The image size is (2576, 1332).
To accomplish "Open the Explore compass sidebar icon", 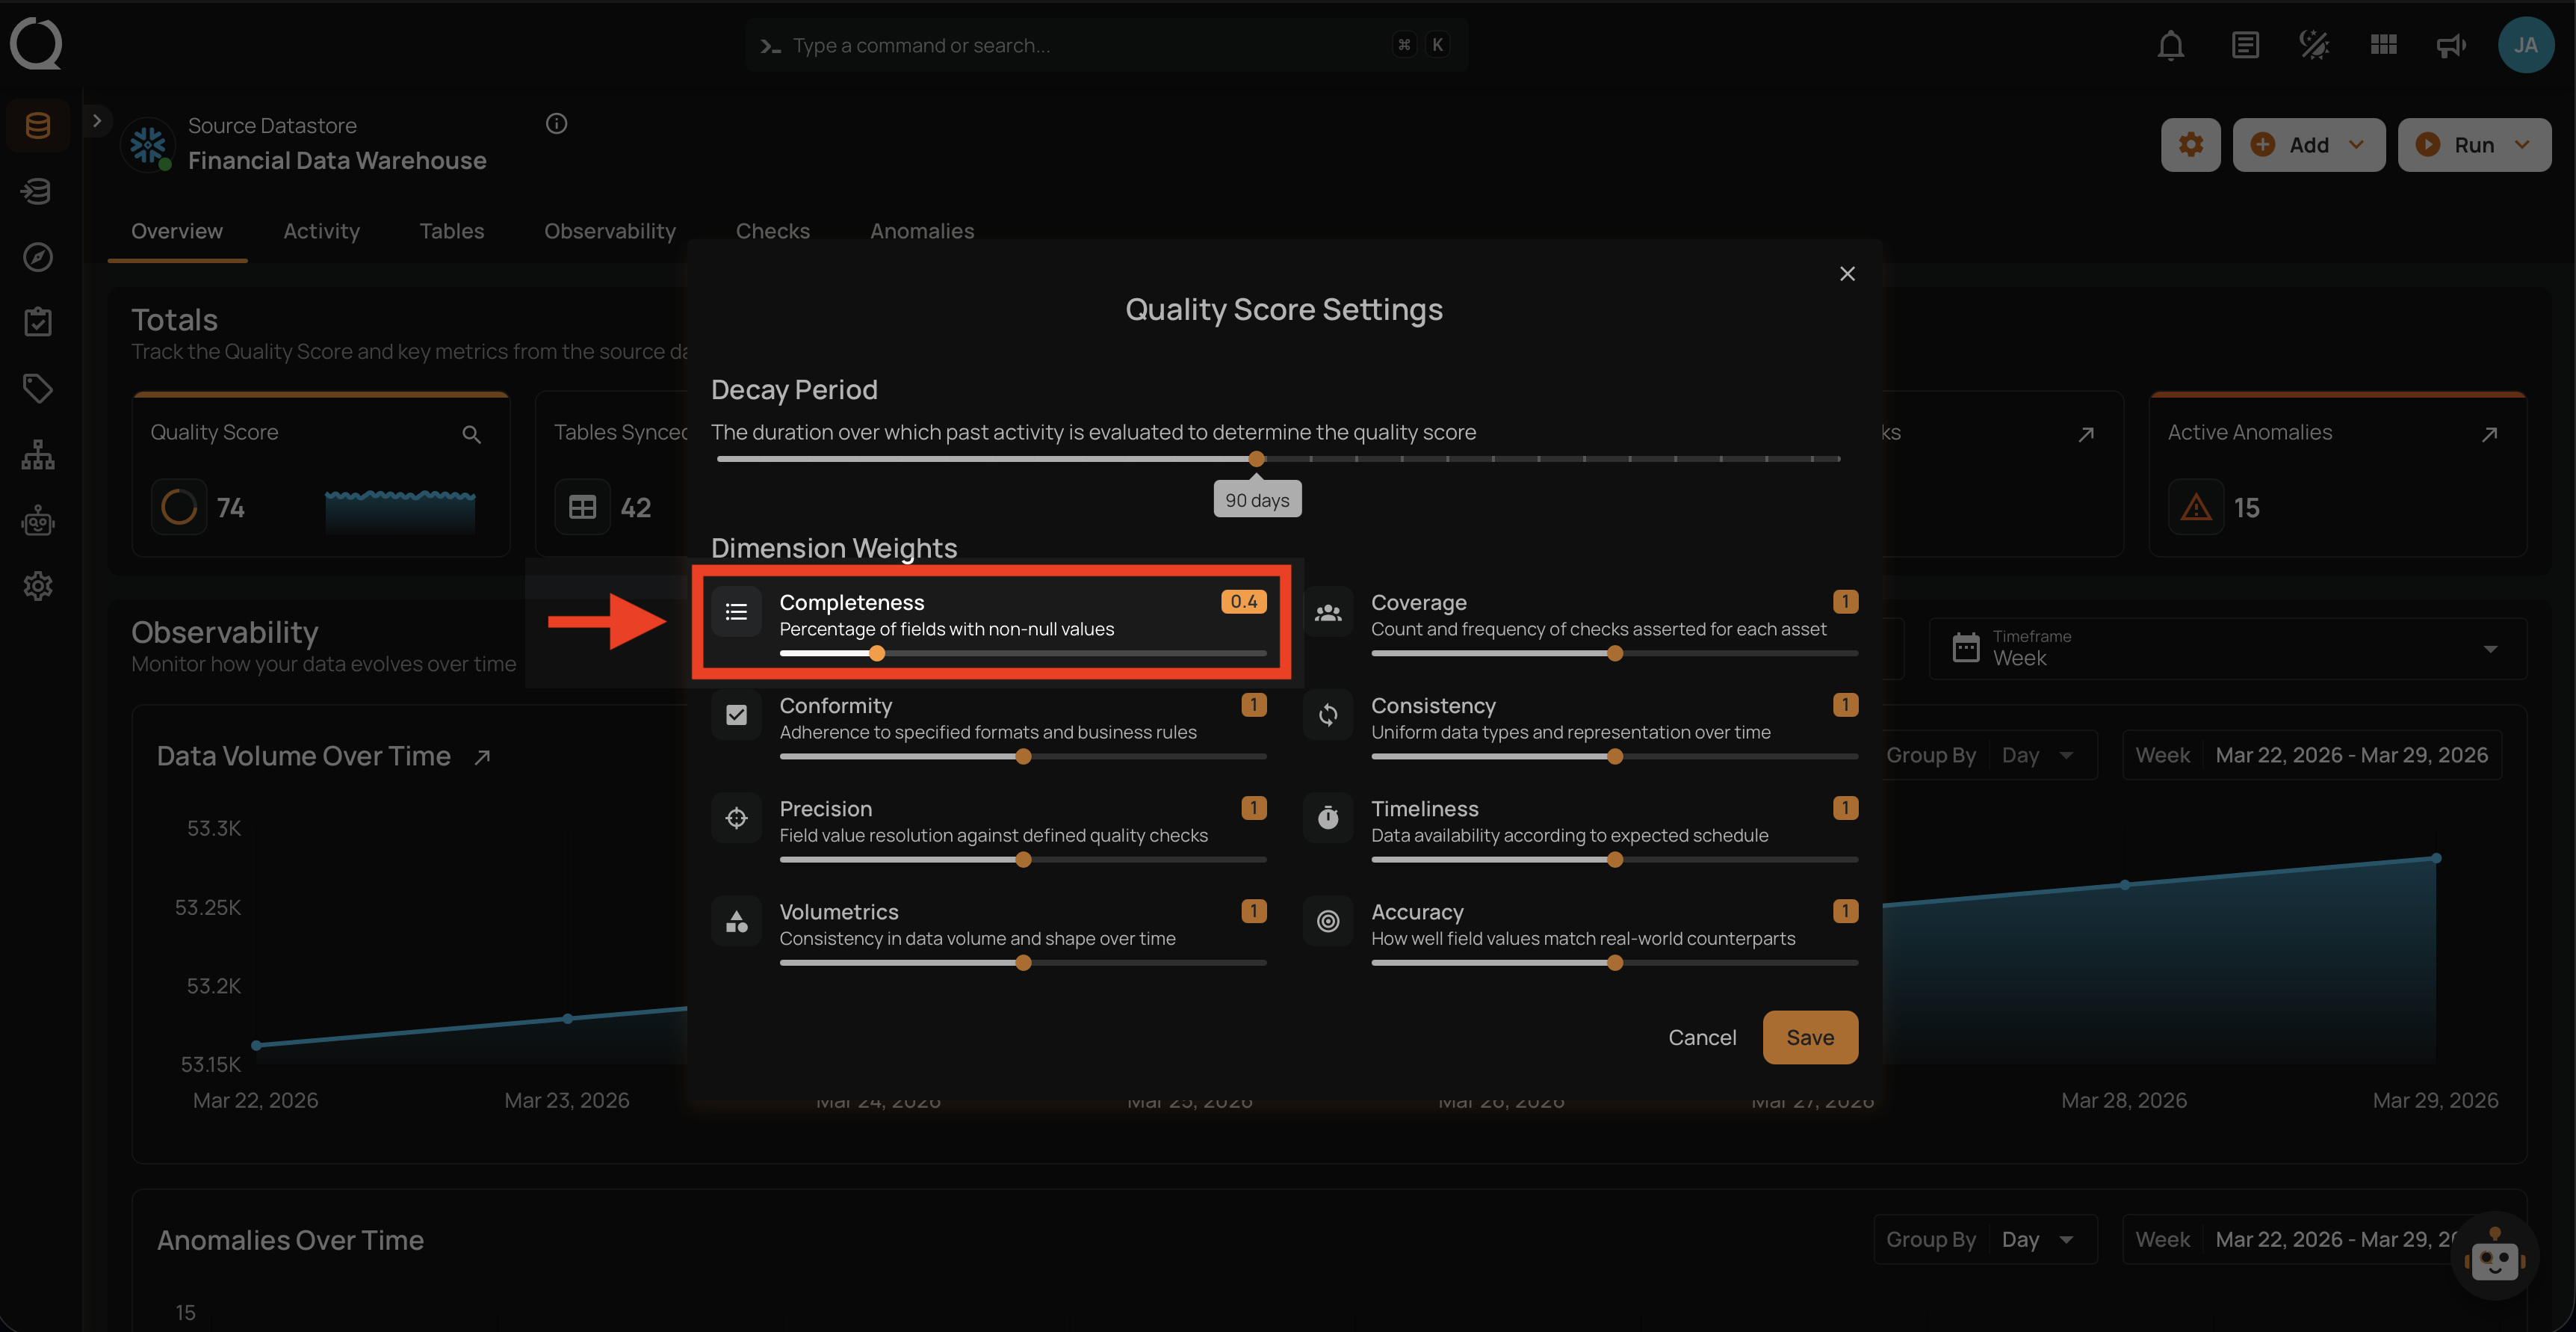I will [38, 257].
